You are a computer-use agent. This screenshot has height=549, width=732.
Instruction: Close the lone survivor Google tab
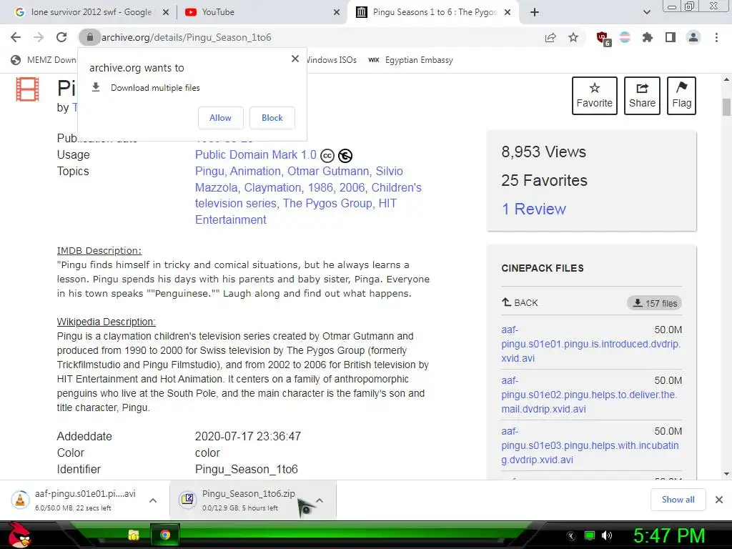coord(166,13)
